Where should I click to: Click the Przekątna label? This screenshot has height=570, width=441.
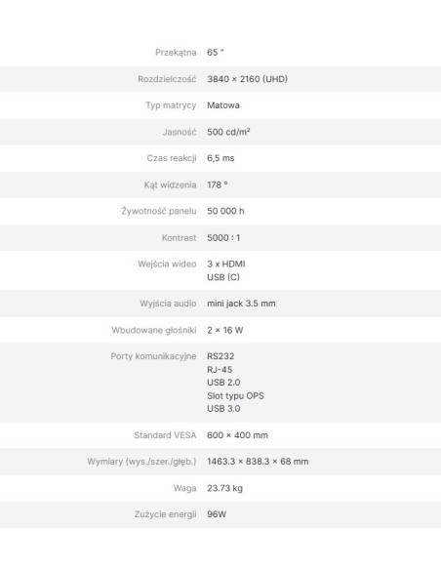click(x=176, y=53)
